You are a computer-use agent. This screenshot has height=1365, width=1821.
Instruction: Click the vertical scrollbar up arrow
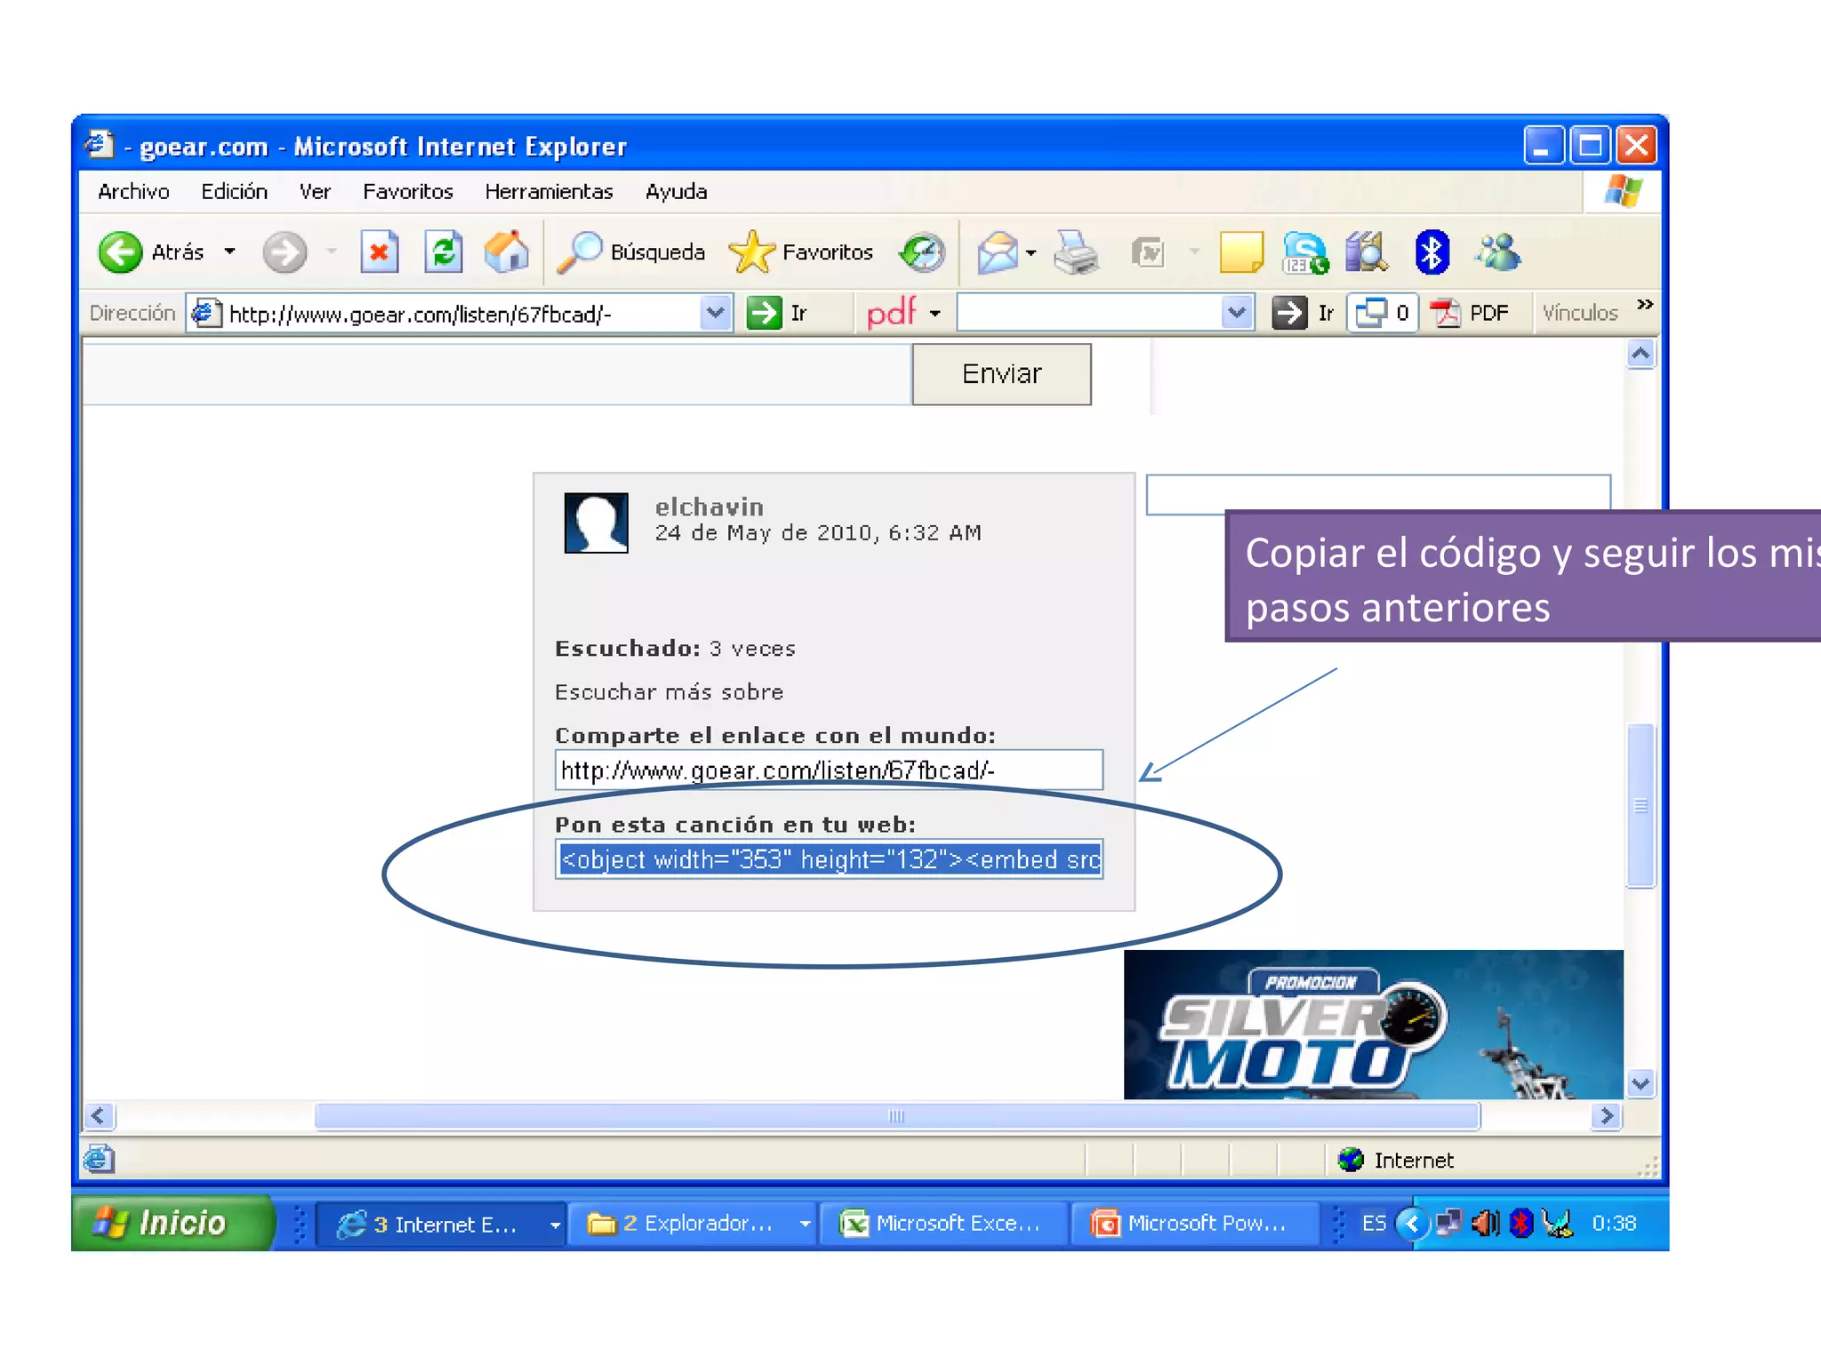pos(1641,355)
